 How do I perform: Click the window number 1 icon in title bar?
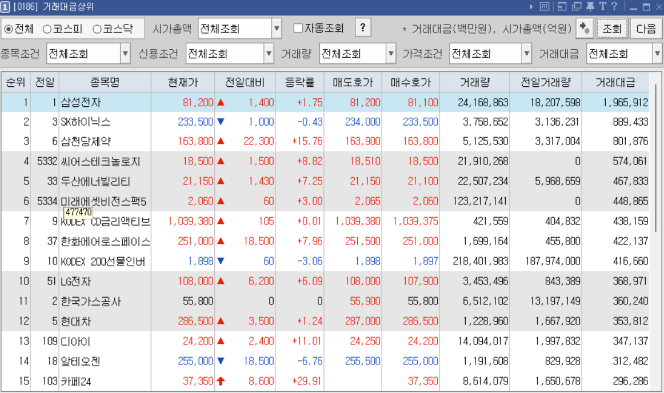click(5, 7)
